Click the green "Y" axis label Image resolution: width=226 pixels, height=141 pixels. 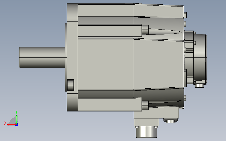click(16, 112)
